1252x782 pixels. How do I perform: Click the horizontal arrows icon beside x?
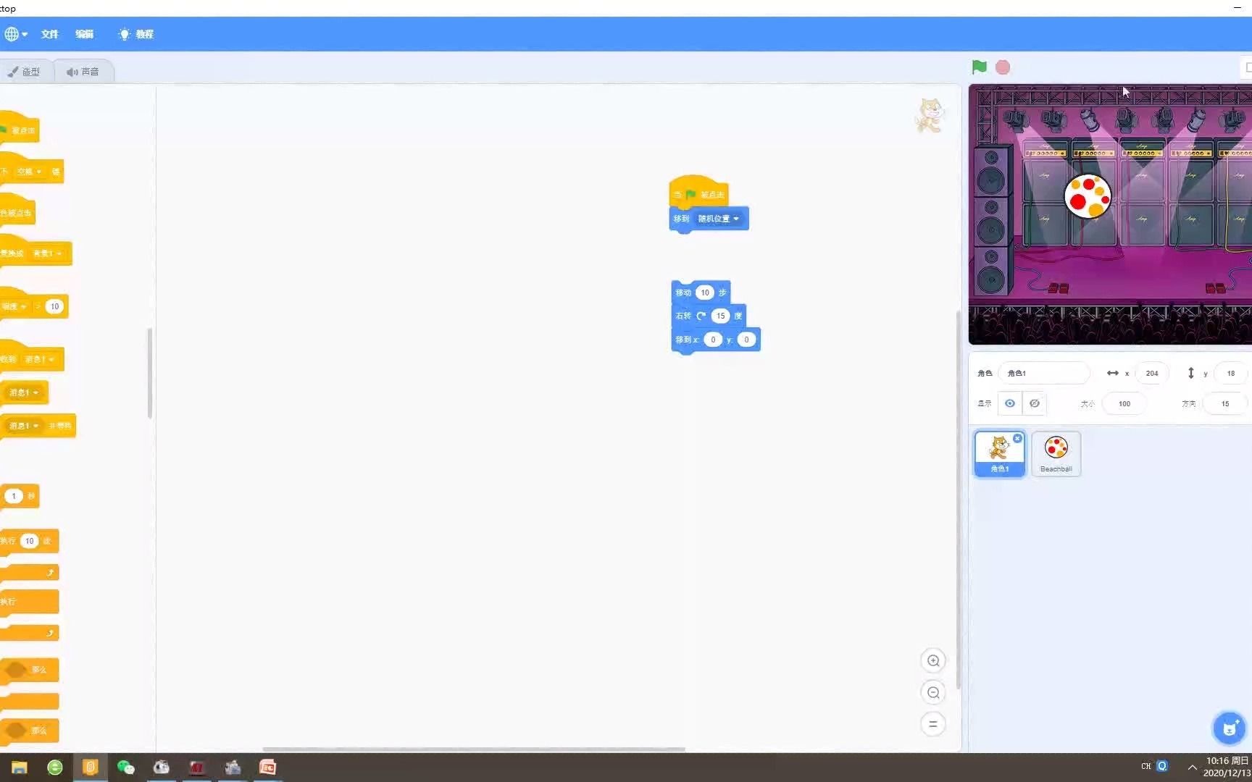1113,373
